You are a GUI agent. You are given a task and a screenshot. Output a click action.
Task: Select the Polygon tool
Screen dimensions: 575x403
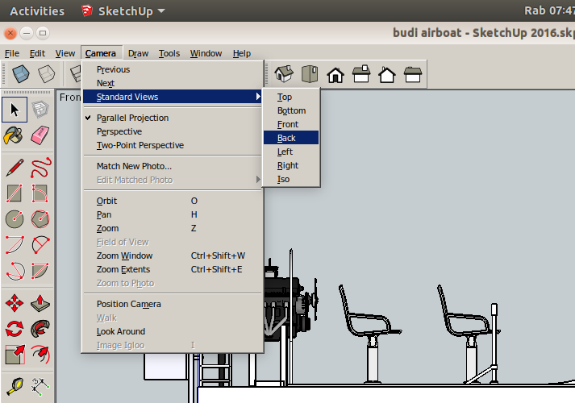point(40,219)
